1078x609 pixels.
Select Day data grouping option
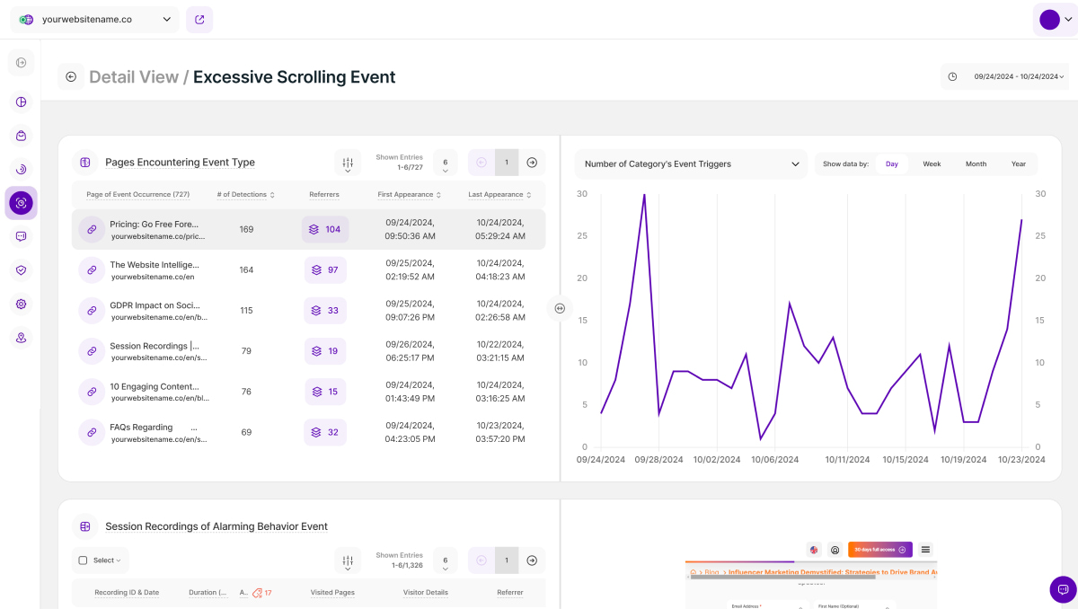click(891, 164)
